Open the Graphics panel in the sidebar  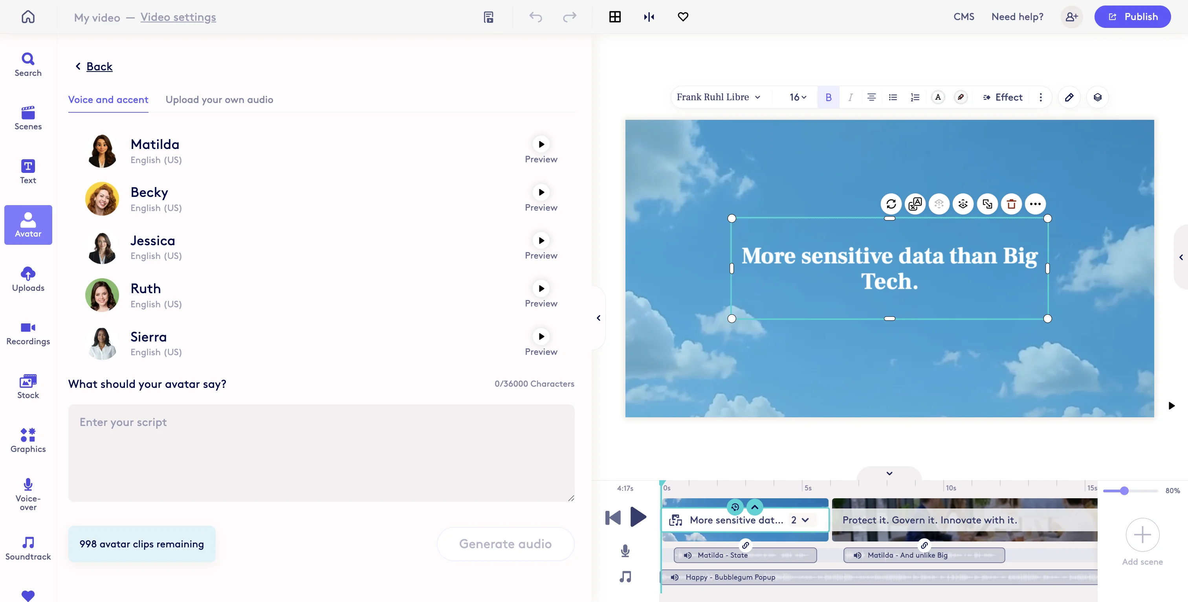27,440
